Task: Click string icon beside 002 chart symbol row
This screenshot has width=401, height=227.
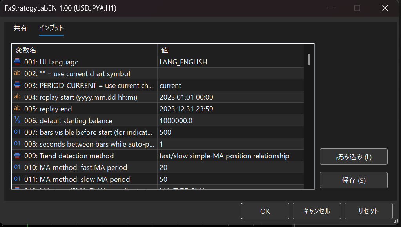Action: pyautogui.click(x=17, y=73)
